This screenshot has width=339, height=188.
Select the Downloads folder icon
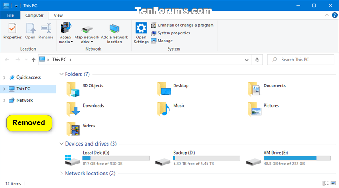click(73, 109)
